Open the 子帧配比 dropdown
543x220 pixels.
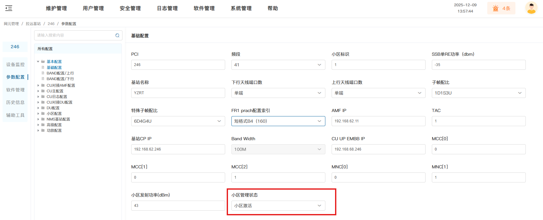(x=478, y=93)
